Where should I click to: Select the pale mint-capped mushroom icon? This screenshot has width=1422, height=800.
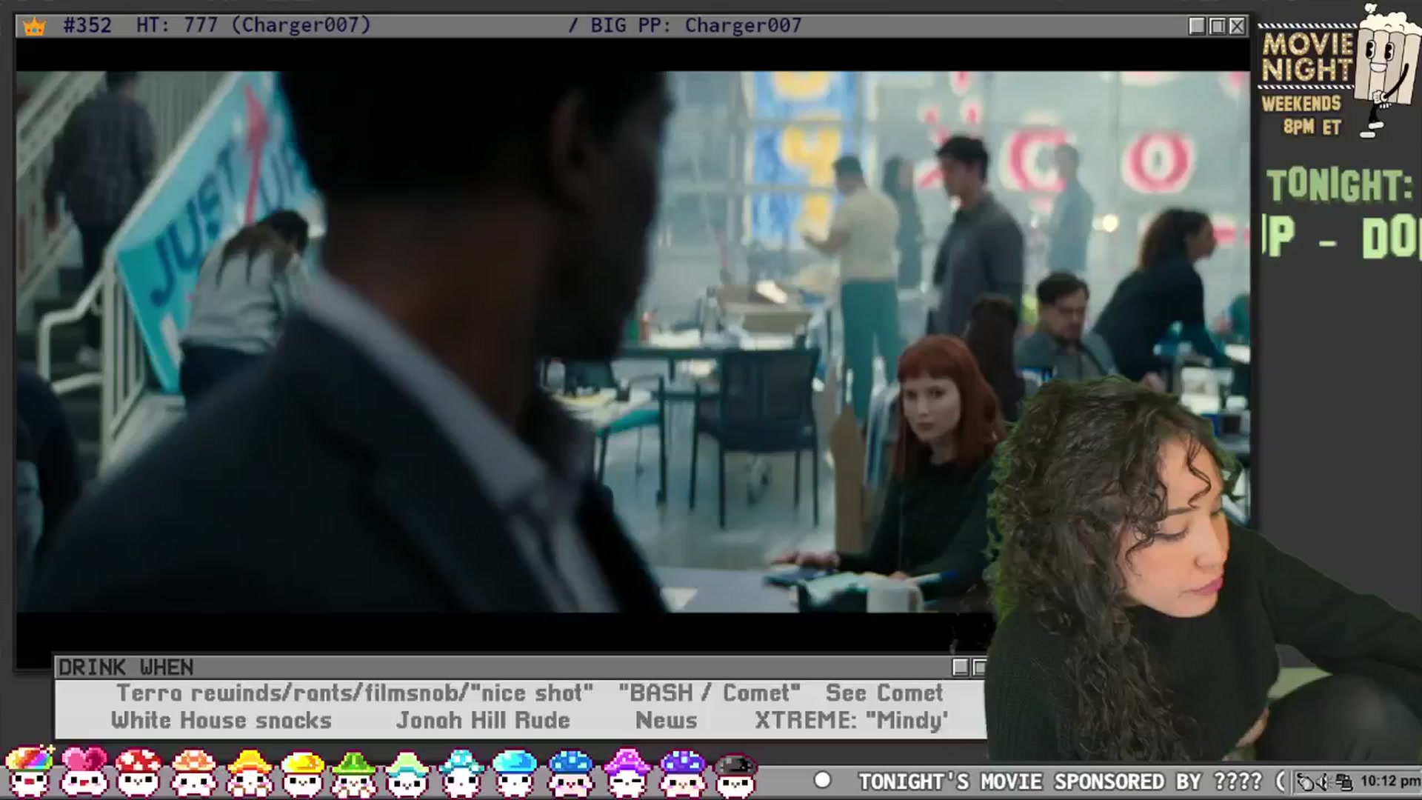[x=407, y=772]
